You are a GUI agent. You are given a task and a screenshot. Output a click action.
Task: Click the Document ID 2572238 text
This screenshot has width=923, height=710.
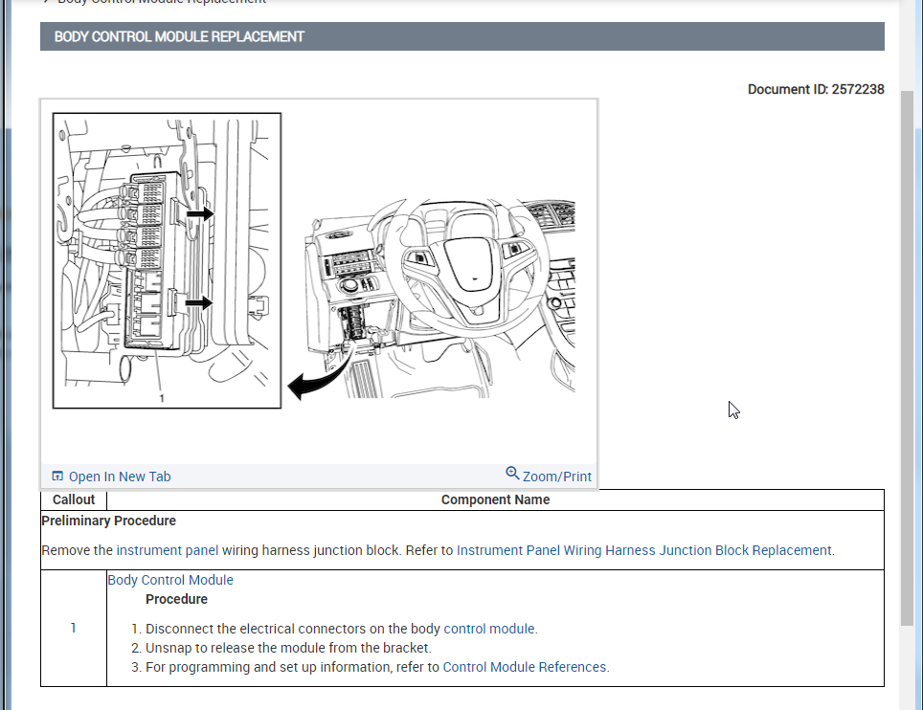tap(815, 90)
